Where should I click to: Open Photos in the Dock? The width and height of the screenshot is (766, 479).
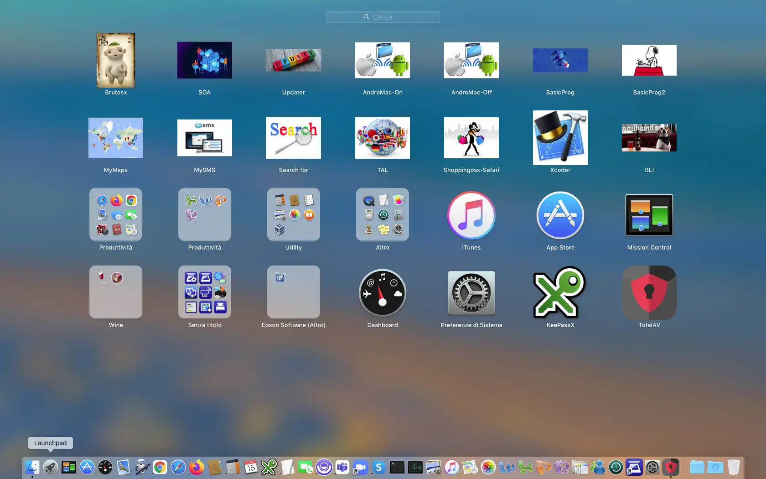[488, 467]
